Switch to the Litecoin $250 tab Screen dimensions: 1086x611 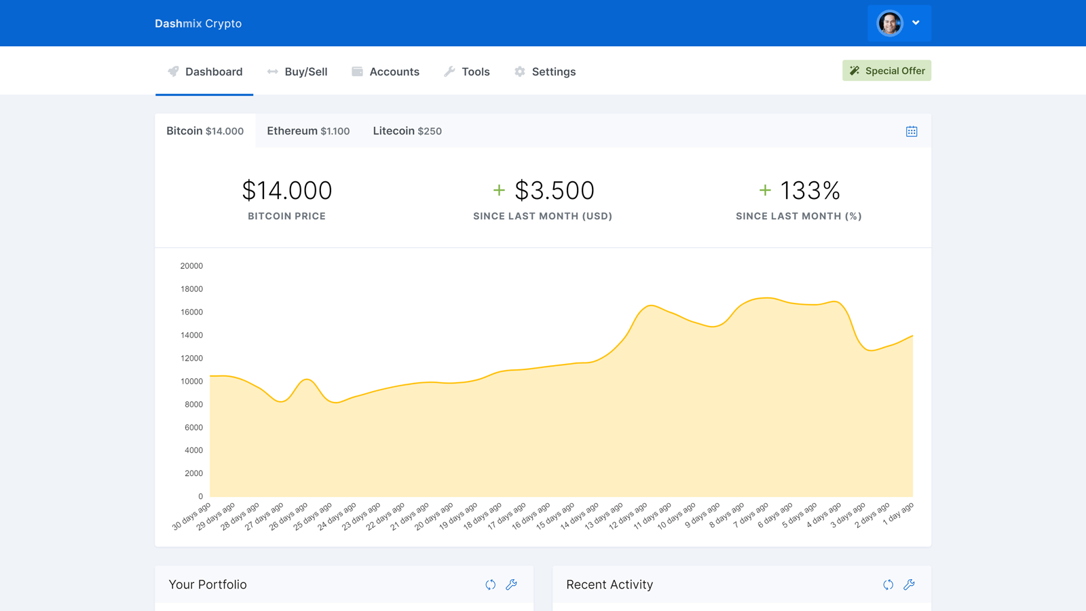tap(407, 131)
